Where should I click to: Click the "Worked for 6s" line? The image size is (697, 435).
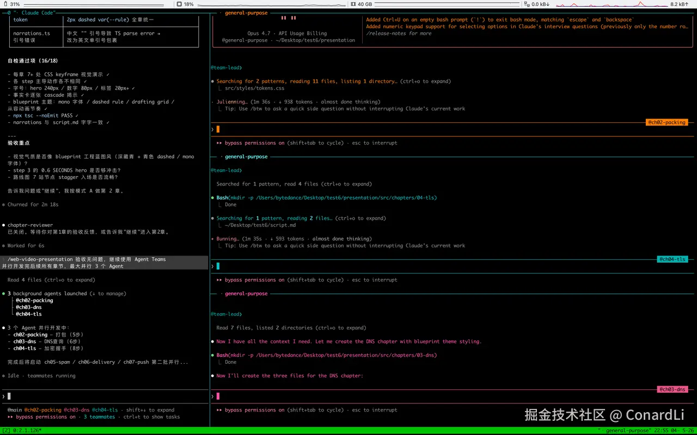[26, 246]
